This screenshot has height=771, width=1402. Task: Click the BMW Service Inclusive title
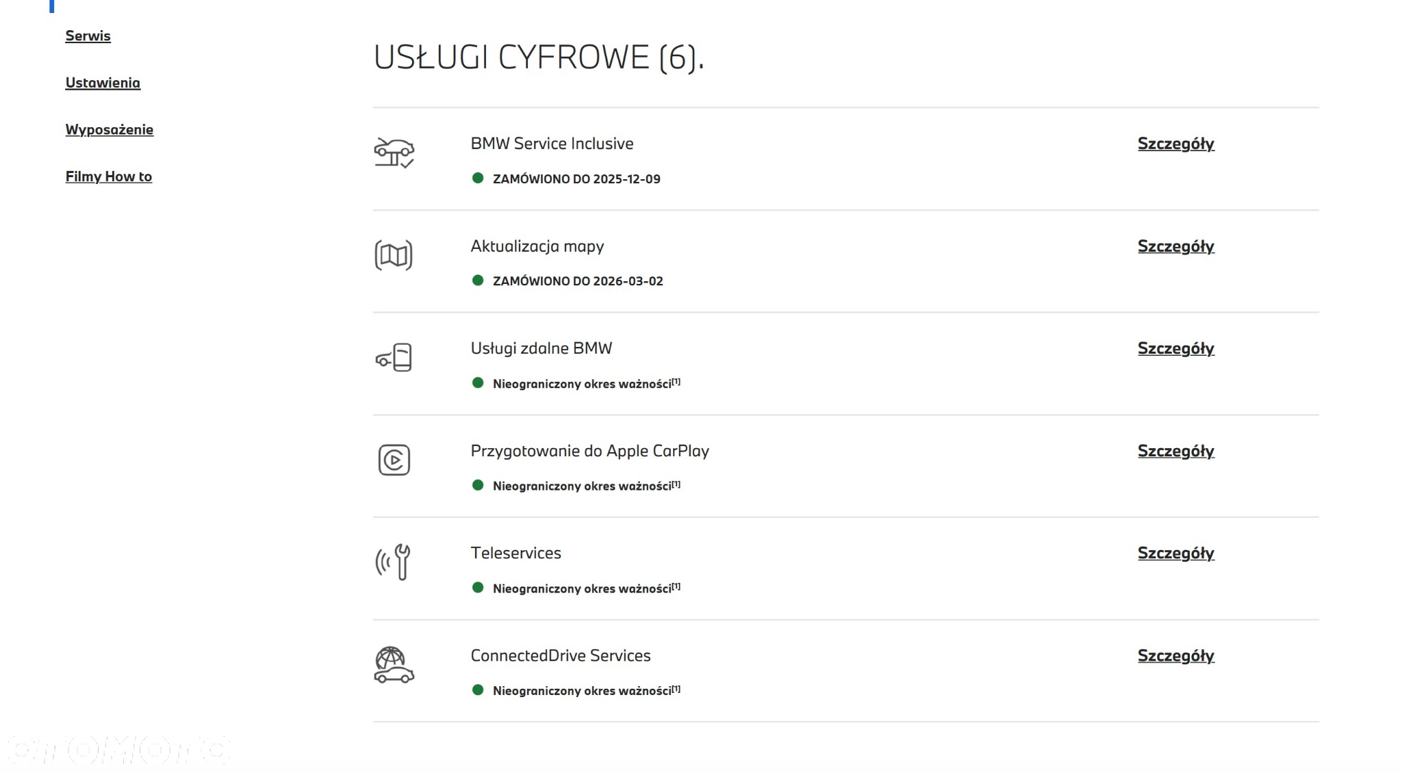(552, 144)
